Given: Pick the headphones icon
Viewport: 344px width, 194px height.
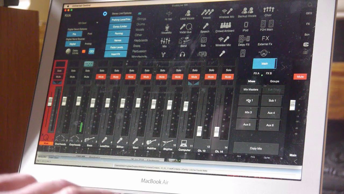Looking at the screenshot, I should tap(182, 54).
